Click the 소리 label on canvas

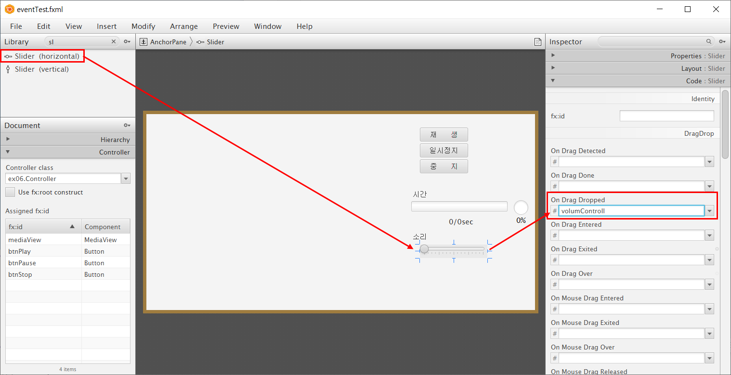[x=420, y=237]
